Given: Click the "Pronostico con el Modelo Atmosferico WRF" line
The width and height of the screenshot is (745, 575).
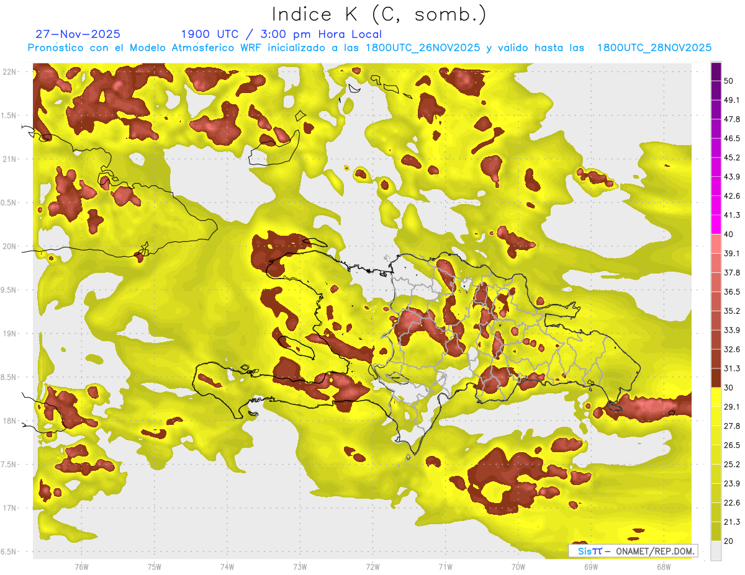Looking at the screenshot, I should [x=369, y=48].
